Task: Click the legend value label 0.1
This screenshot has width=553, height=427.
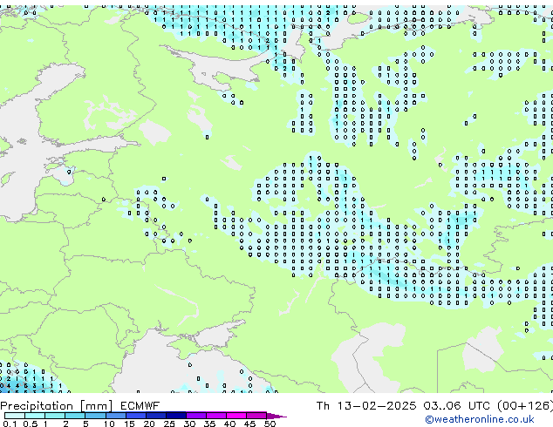Action: [x=10, y=424]
